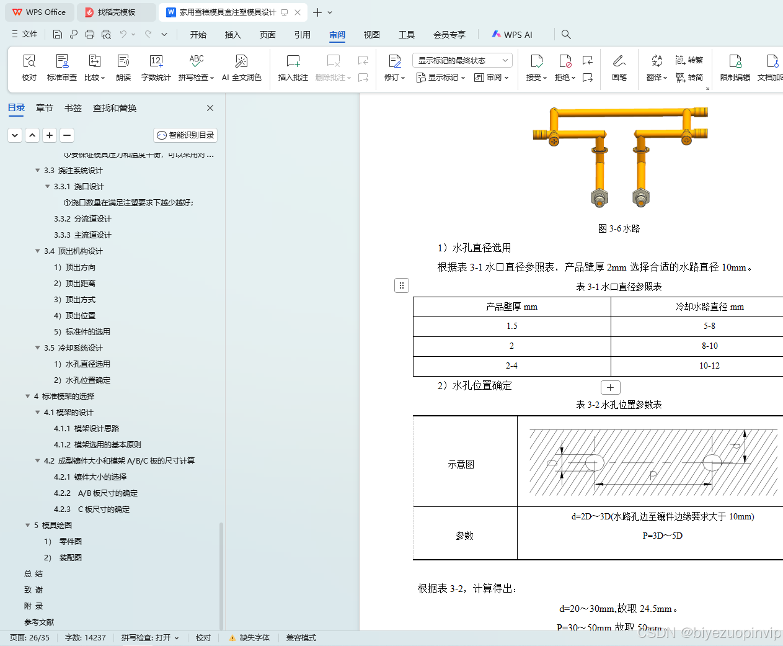The width and height of the screenshot is (783, 646).
Task: Switch to 书签 navigation tab
Action: (x=73, y=108)
